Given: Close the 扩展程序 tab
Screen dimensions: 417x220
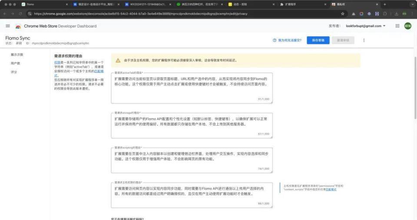Looking at the screenshot, I should (325, 4).
